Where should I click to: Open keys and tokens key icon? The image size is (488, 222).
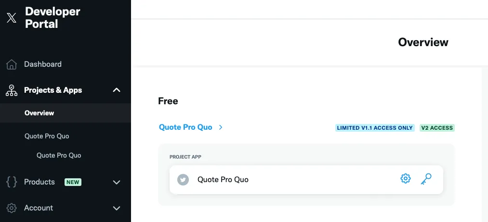pyautogui.click(x=426, y=179)
